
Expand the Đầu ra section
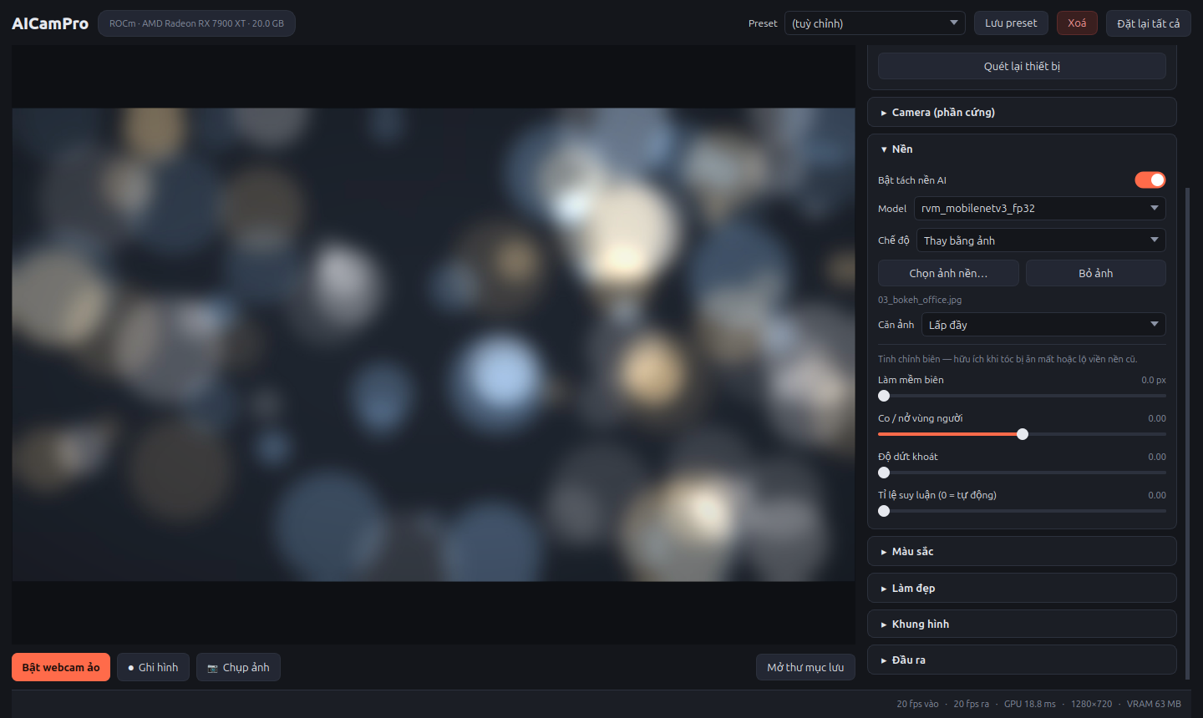pyautogui.click(x=1022, y=660)
